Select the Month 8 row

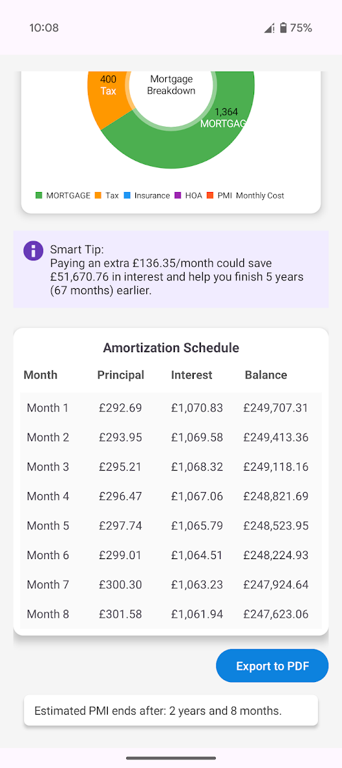(x=171, y=614)
